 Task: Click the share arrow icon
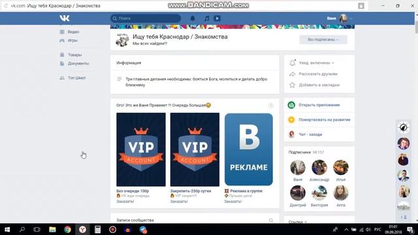292,74
